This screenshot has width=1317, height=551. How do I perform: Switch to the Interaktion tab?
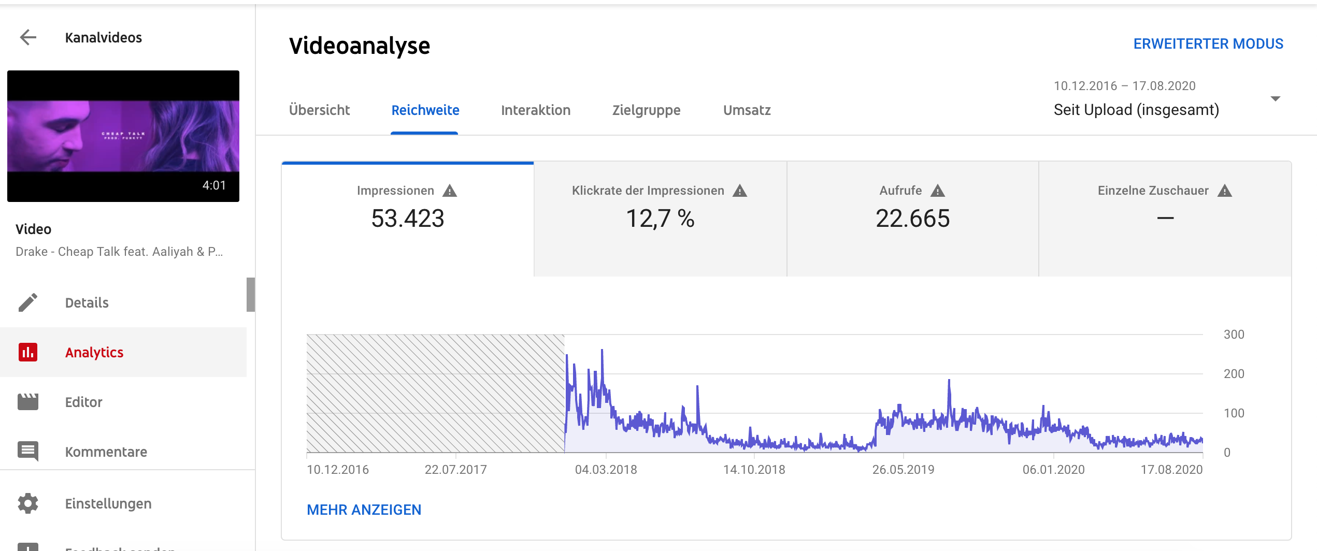(536, 110)
